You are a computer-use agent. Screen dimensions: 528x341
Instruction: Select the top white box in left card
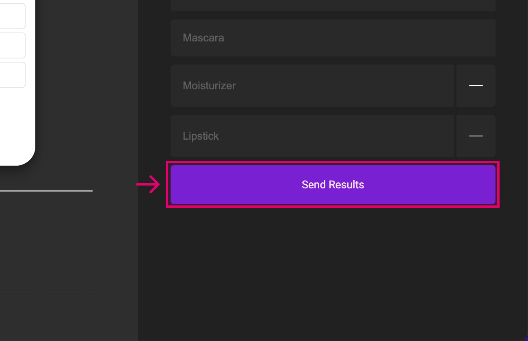tap(12, 16)
